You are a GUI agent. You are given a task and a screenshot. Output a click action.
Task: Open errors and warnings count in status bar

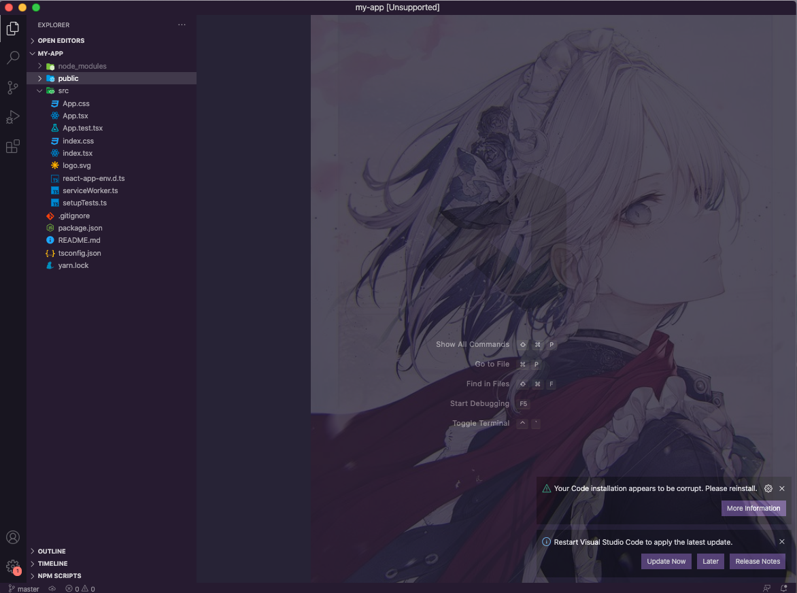[x=80, y=588]
